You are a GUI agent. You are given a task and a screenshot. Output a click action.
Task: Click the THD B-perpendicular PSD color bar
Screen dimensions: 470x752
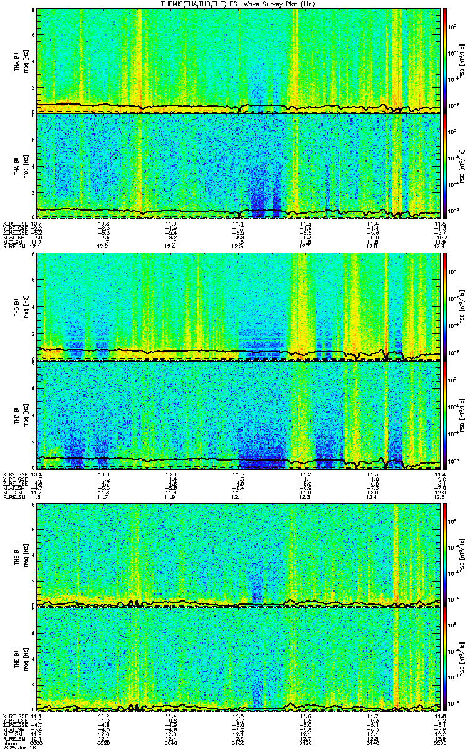click(x=445, y=307)
